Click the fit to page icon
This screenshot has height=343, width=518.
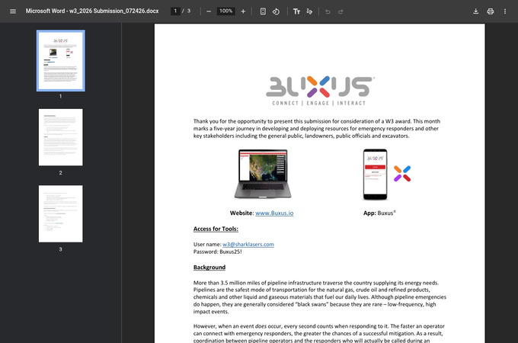point(263,11)
